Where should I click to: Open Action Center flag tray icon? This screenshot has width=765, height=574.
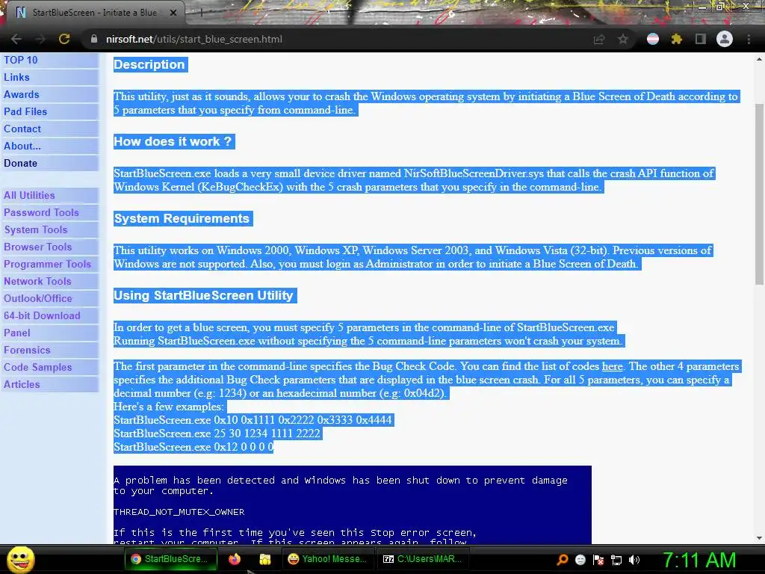(598, 560)
